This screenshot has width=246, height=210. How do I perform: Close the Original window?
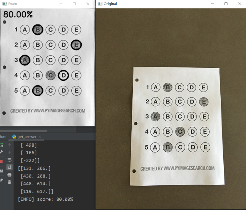click(240, 4)
